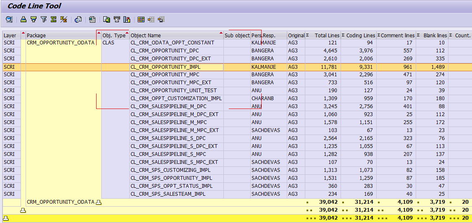Export to local file via green arrow icon
Viewport: 472px width, 223px height.
tap(107, 20)
